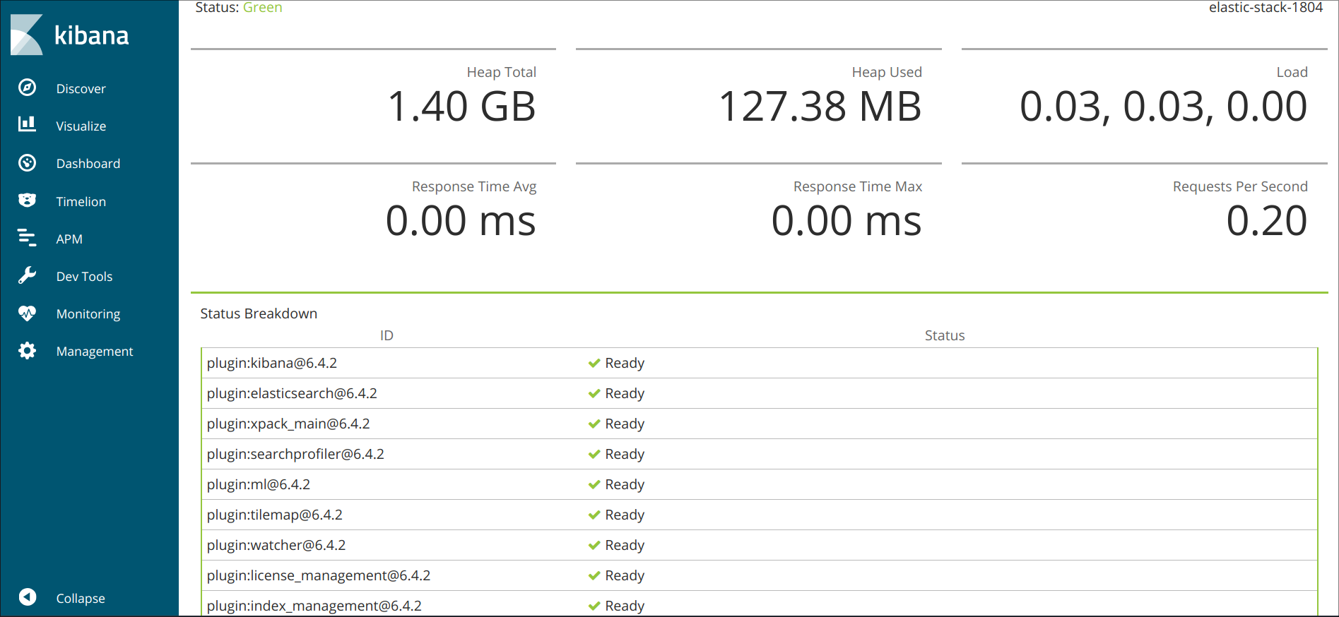Select the plugin:kibana@6.4.2 row
Image resolution: width=1339 pixels, height=617 pixels.
coord(272,363)
